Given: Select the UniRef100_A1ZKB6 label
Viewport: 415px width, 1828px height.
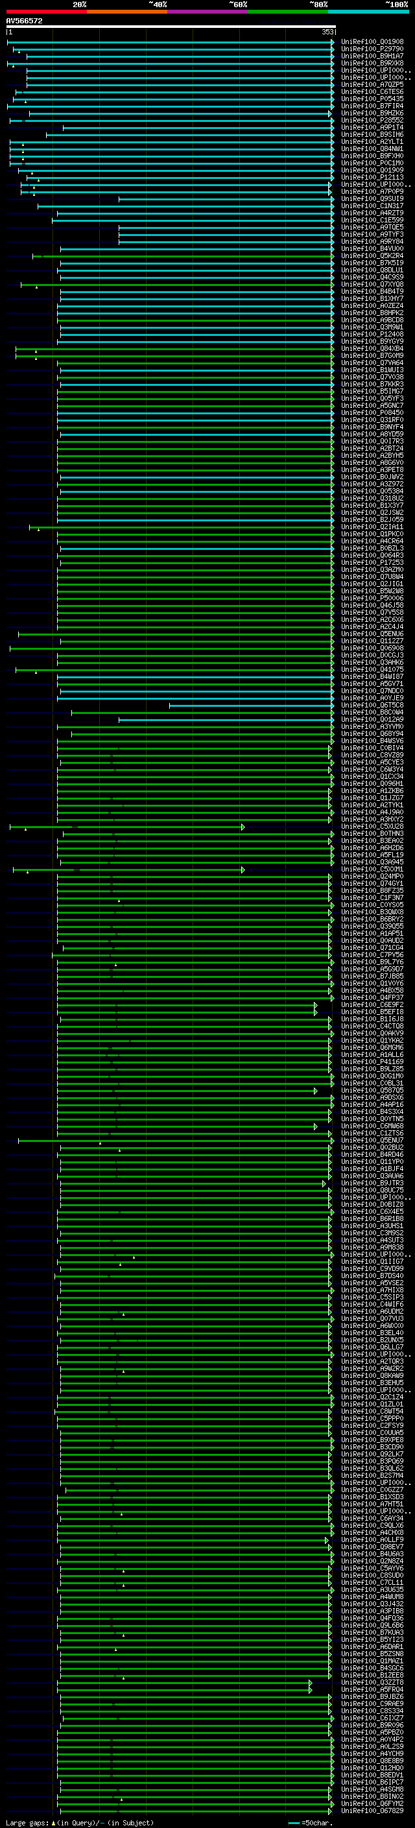Looking at the screenshot, I should [x=372, y=790].
